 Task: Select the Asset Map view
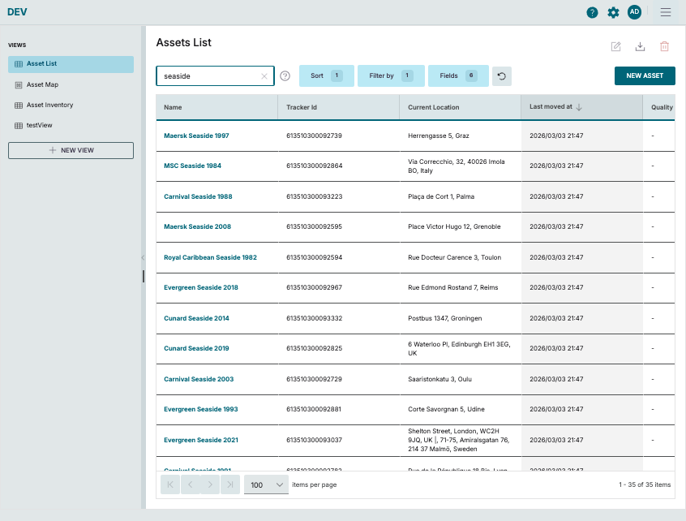click(71, 85)
